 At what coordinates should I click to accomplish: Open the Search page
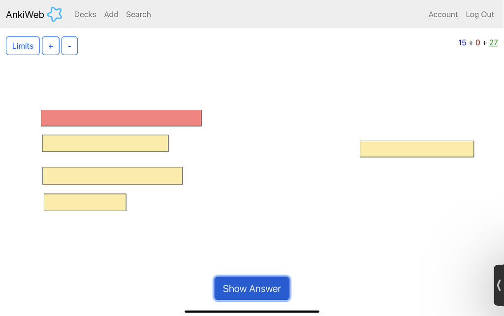[x=138, y=14]
